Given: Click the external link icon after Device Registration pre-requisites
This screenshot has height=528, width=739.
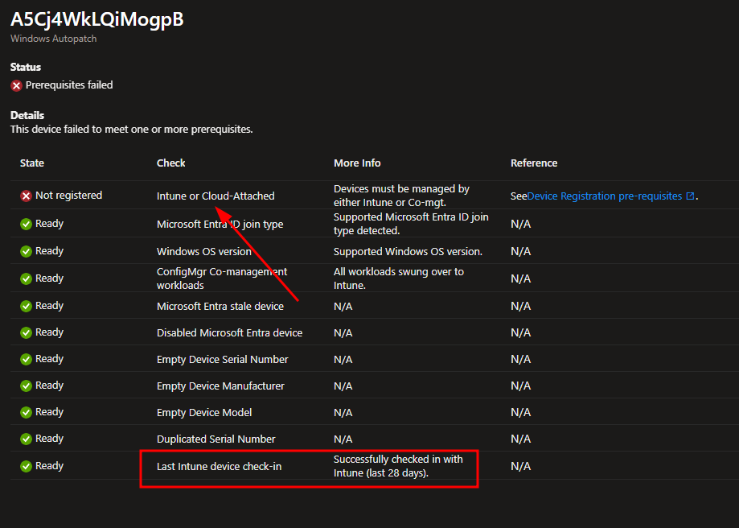Looking at the screenshot, I should click(x=690, y=196).
